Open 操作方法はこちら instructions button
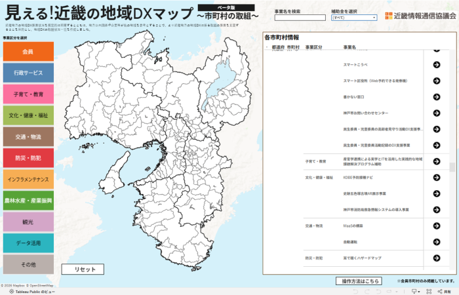The image size is (459, 295). coord(359,281)
